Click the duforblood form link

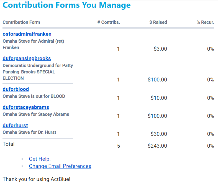(x=16, y=89)
